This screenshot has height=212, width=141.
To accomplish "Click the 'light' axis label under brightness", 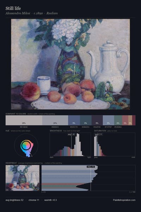I will coord(89,157).
